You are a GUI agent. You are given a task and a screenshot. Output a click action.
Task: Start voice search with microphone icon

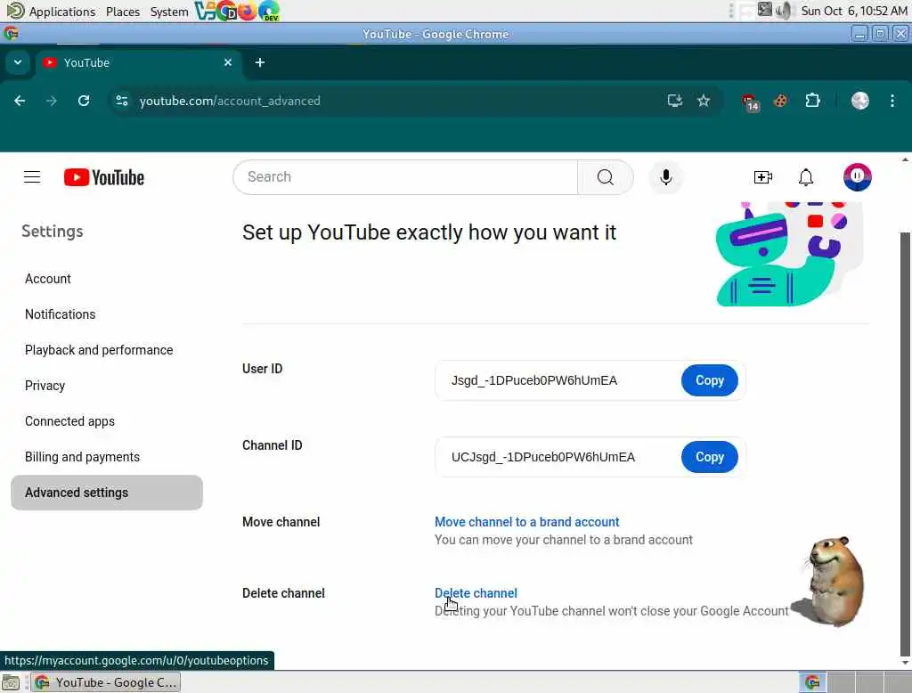coord(666,177)
